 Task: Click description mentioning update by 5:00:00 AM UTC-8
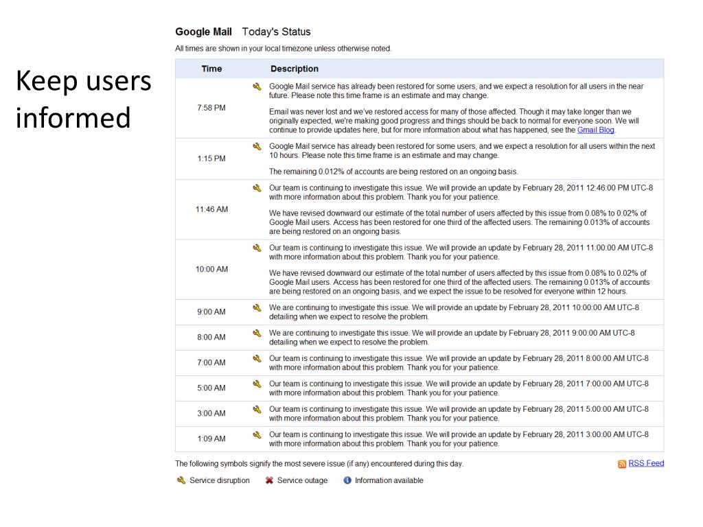pos(459,414)
